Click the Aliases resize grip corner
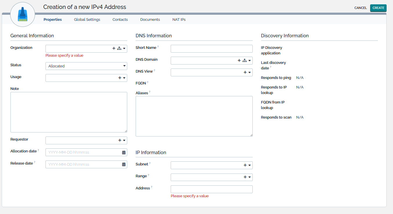Image resolution: width=393 pixels, height=214 pixels. tap(251, 135)
